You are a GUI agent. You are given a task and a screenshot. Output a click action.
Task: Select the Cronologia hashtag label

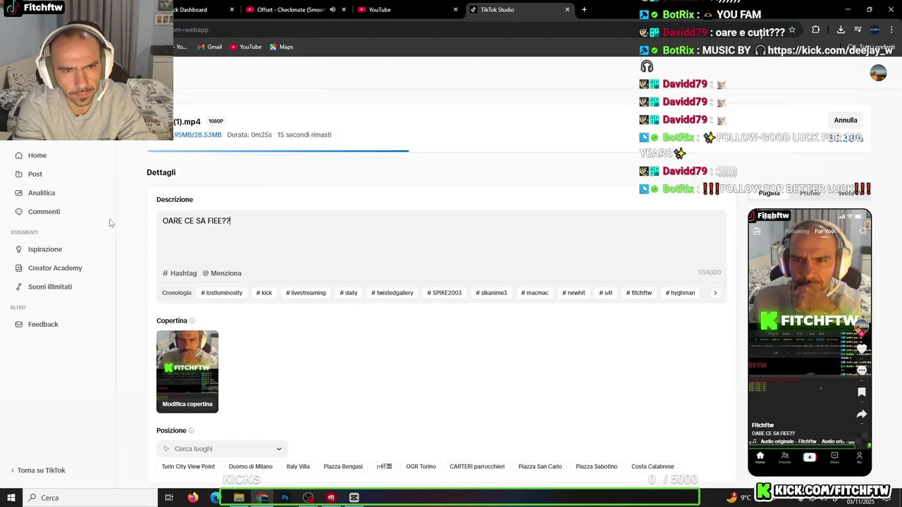[177, 293]
